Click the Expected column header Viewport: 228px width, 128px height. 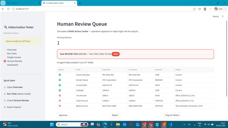(x=114, y=70)
